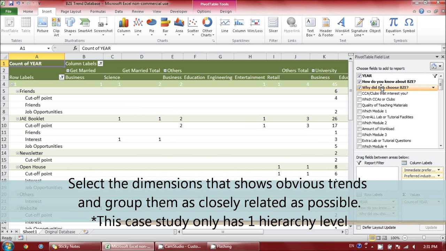Image resolution: width=446 pixels, height=251 pixels.
Task: Open the Original Database sheet tab
Action: tap(60, 232)
